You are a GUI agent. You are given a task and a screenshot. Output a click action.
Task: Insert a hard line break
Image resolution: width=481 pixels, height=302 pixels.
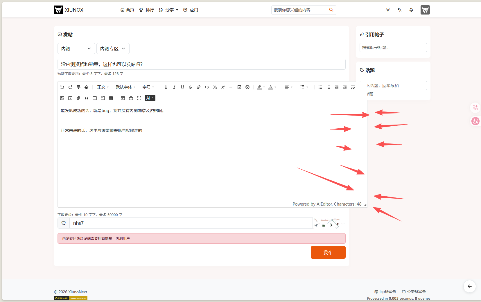coord(353,87)
